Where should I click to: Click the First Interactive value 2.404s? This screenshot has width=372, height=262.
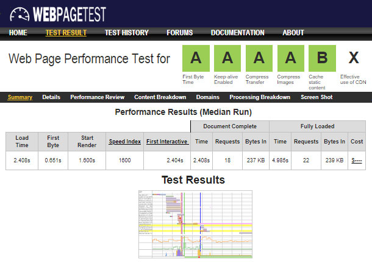(175, 160)
